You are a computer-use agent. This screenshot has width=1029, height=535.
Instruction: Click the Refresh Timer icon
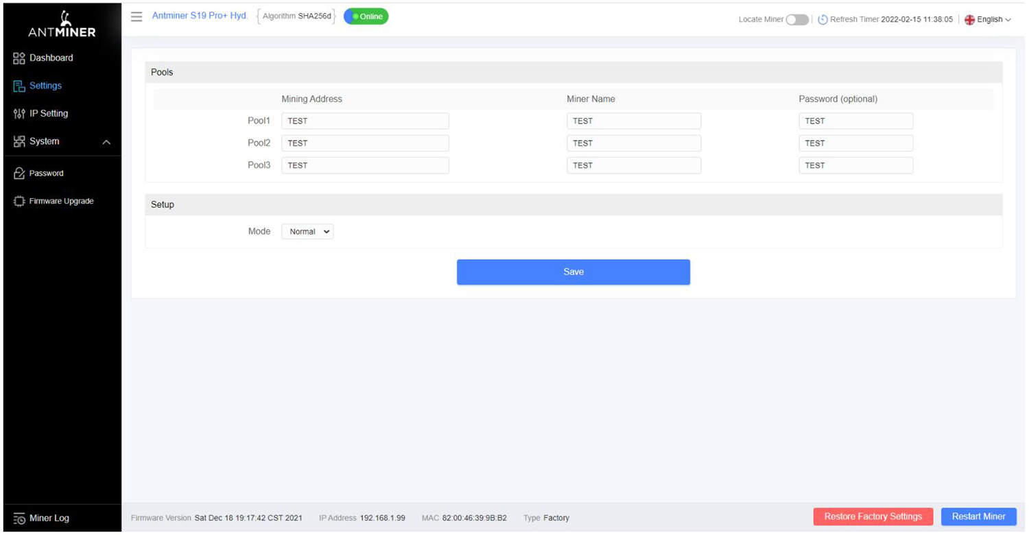823,19
